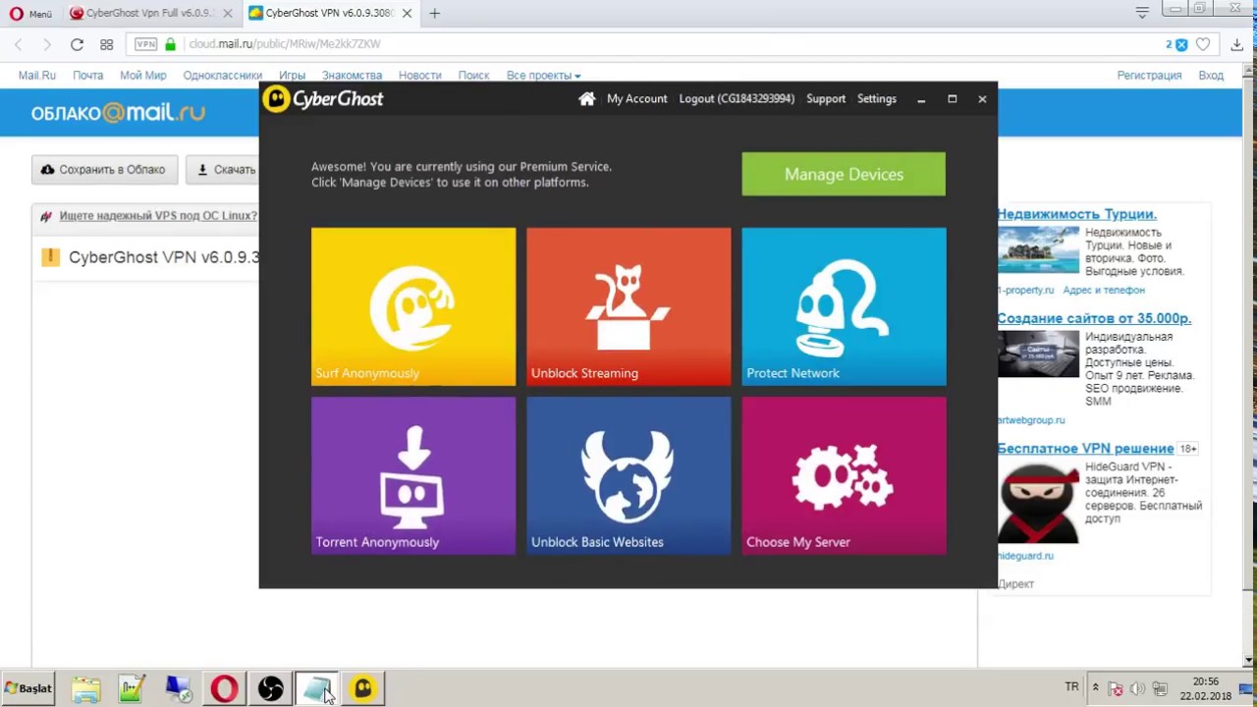The width and height of the screenshot is (1257, 707).
Task: Click the volume icon in system tray
Action: (1137, 688)
